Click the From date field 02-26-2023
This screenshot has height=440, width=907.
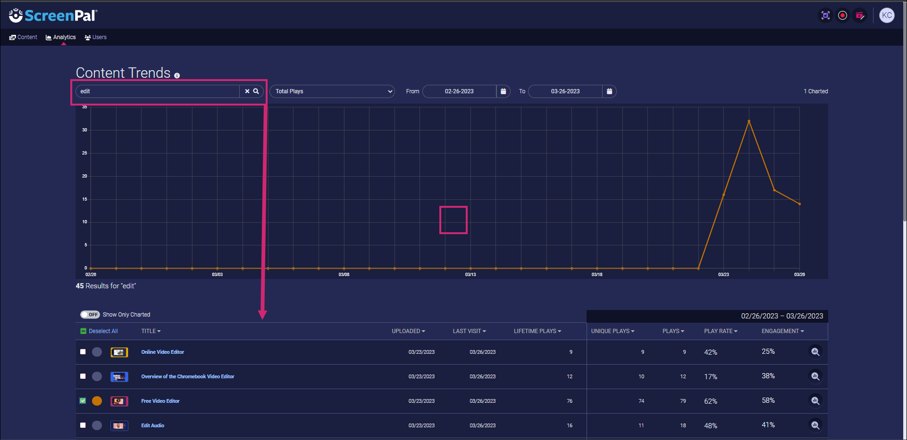point(459,91)
